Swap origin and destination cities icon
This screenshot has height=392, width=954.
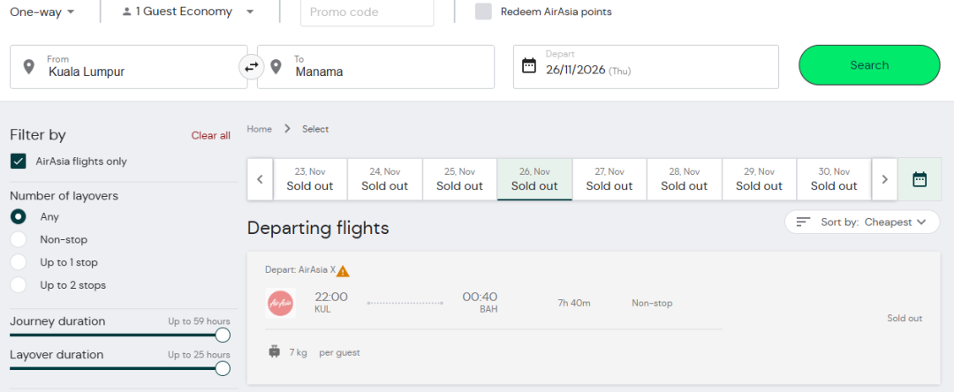(x=252, y=66)
